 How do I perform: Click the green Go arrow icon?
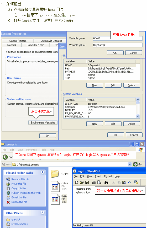[135, 164]
